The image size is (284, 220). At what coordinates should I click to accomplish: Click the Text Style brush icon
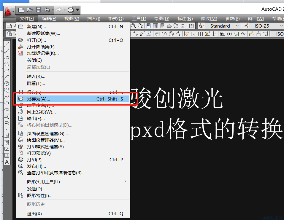[201, 26]
